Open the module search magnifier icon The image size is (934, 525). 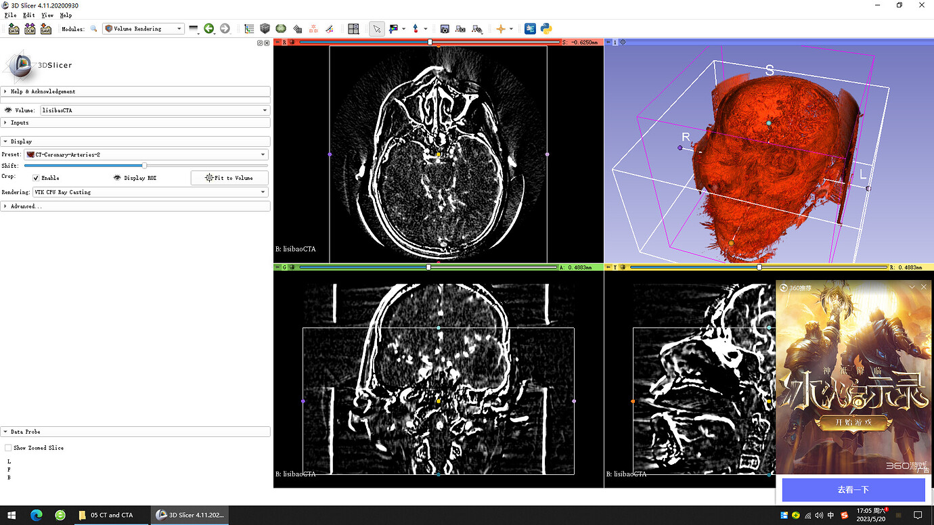tap(94, 29)
